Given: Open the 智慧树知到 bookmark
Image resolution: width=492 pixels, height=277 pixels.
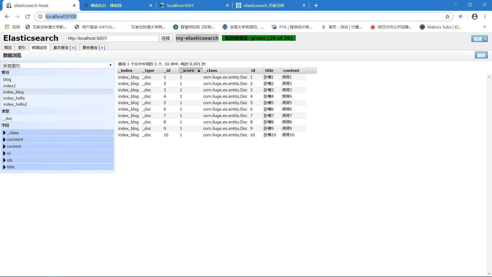Looking at the screenshot, I should click(x=194, y=27).
